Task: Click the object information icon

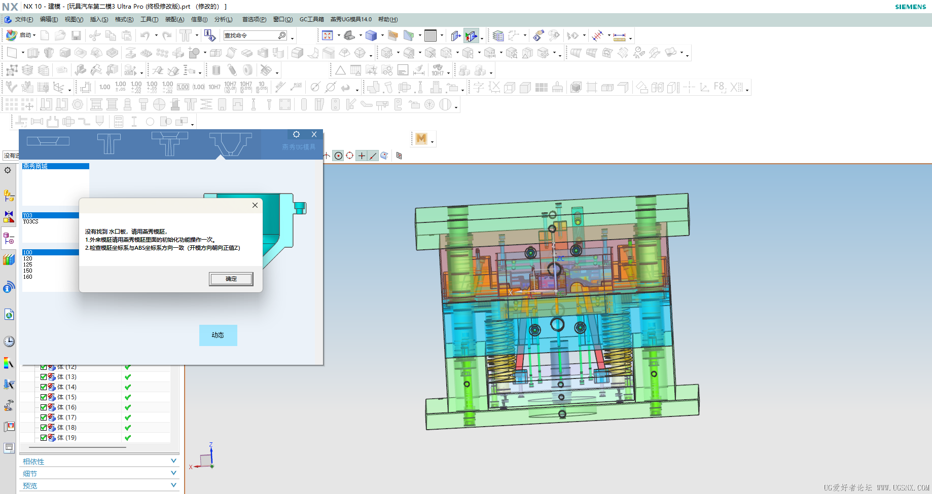Action: (209, 35)
